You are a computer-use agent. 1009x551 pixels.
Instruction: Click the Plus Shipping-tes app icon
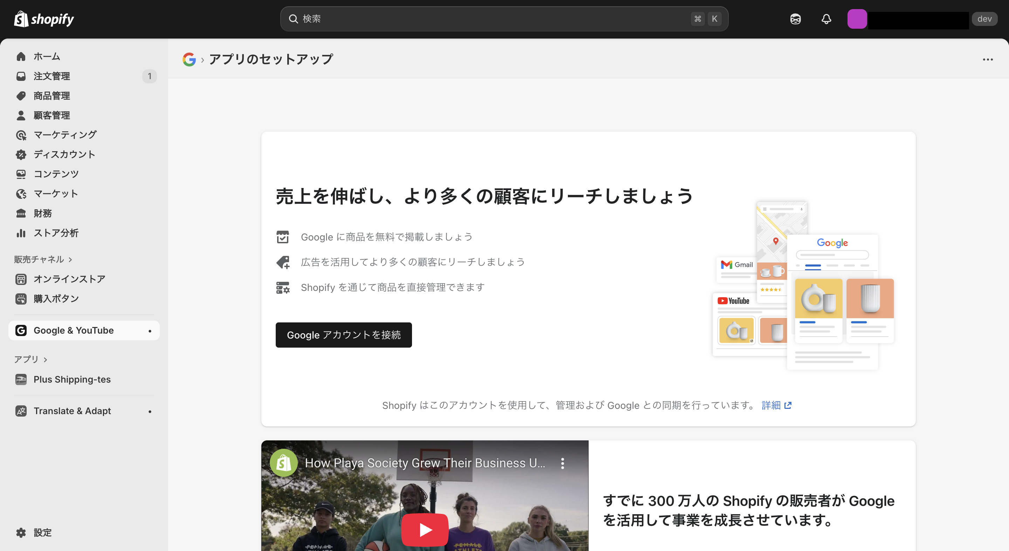point(21,379)
